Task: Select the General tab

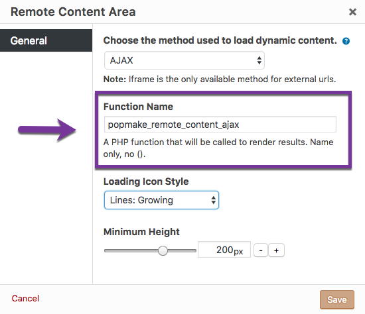Action: pos(46,40)
